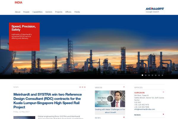
Task: Select the first news pager square
Action: pyautogui.click(x=80, y=87)
